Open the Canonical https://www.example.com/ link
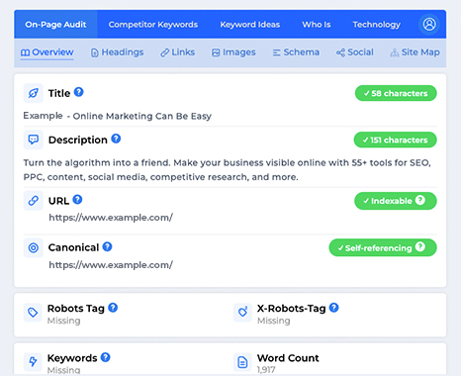Screen dimensions: 461x376 coord(111,265)
